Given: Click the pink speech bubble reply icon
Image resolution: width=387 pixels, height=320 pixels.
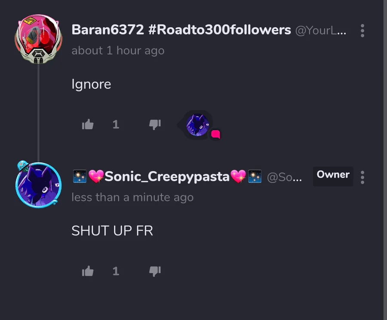Looking at the screenshot, I should pyautogui.click(x=215, y=134).
